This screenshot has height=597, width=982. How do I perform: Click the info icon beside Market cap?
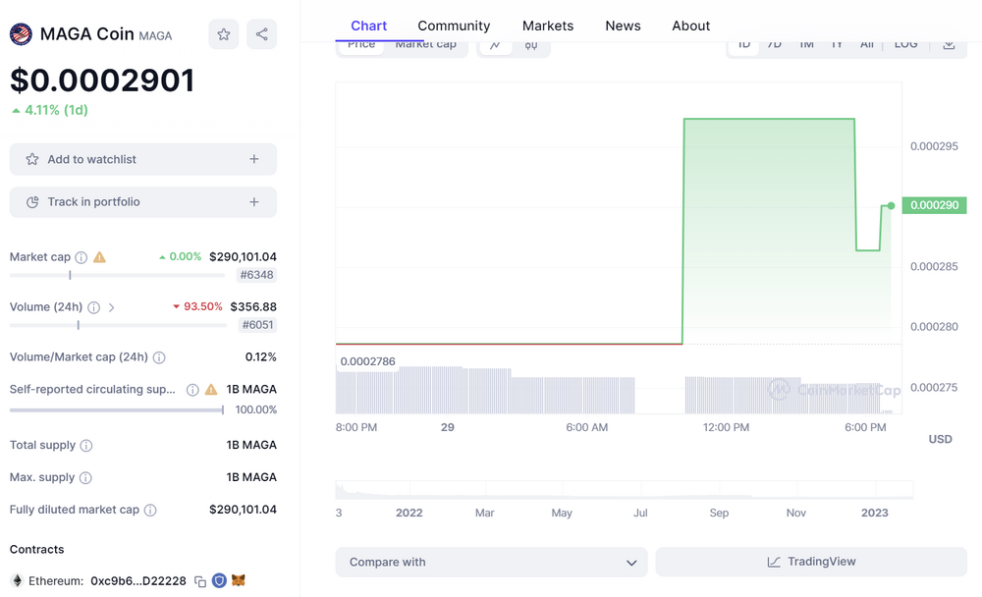[82, 257]
